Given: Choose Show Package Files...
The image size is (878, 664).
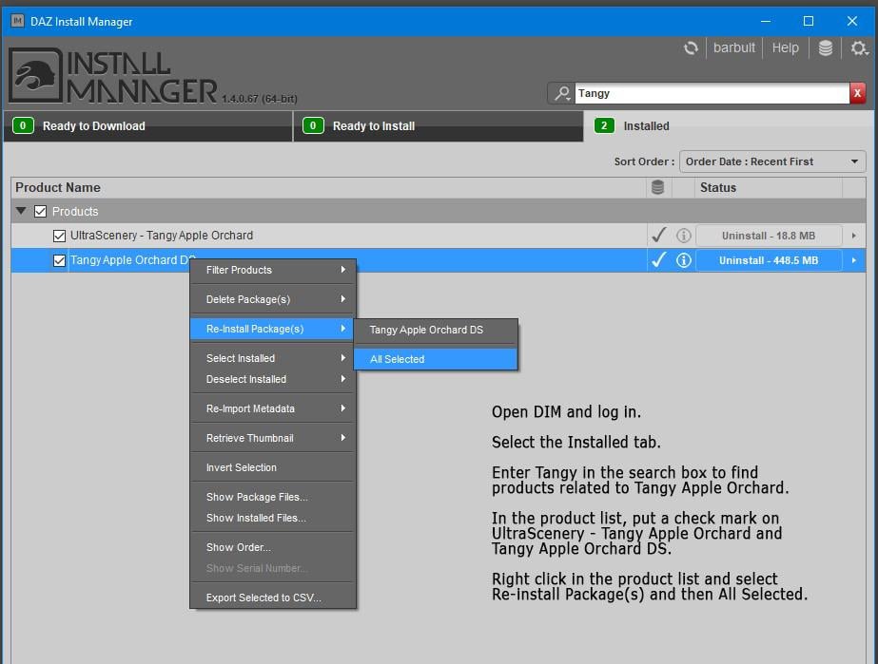Looking at the screenshot, I should pos(273,497).
